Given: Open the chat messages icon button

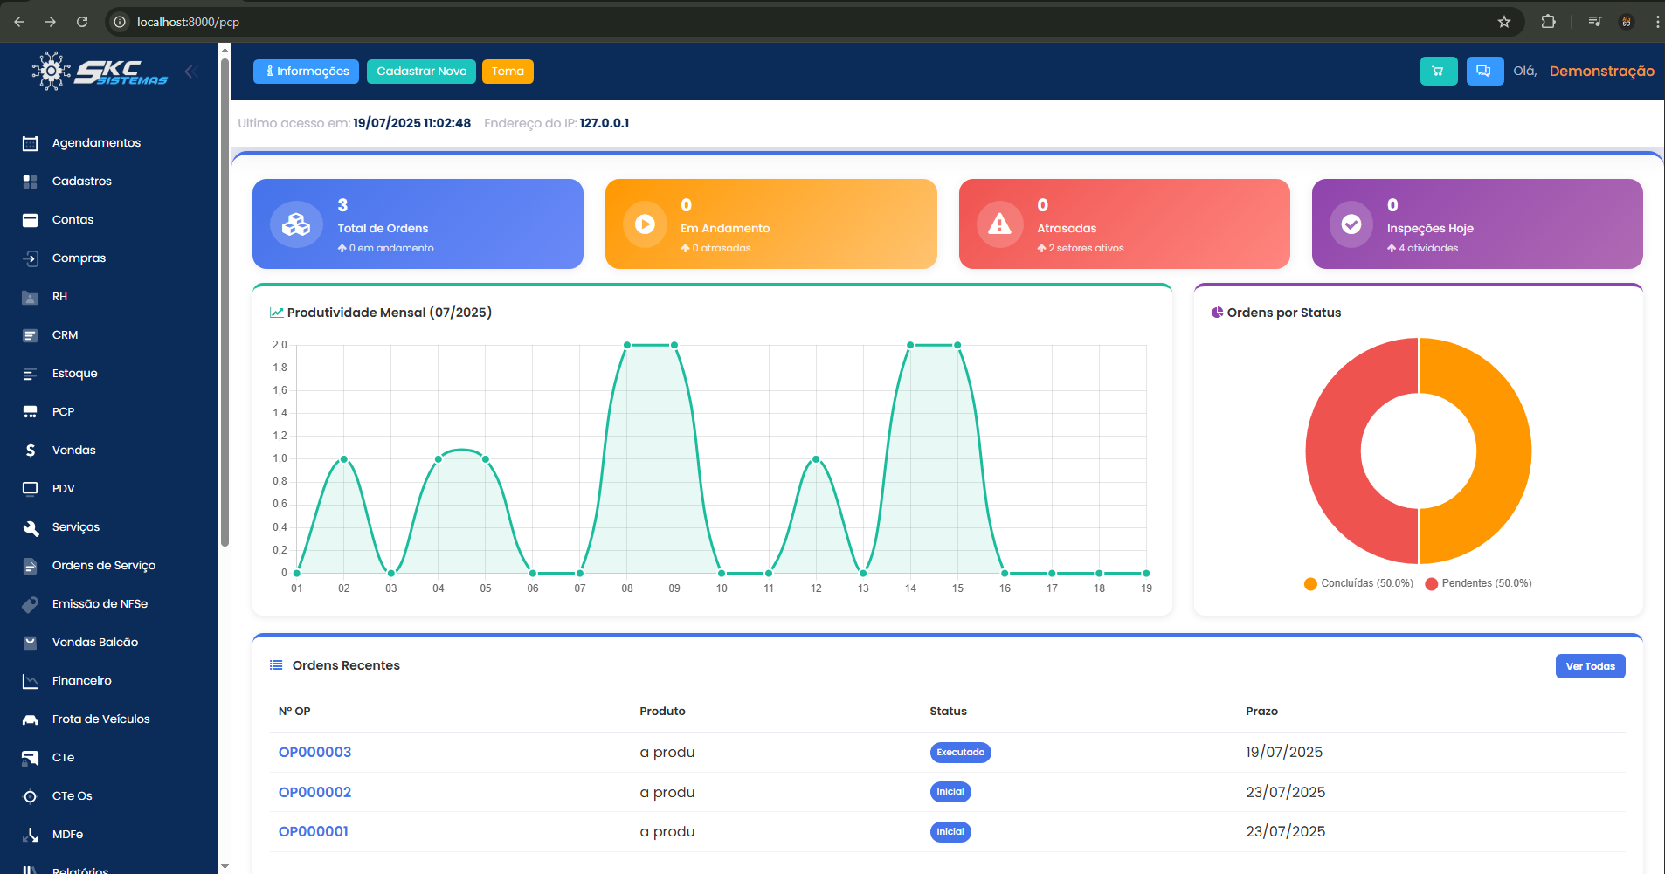Looking at the screenshot, I should [1484, 72].
